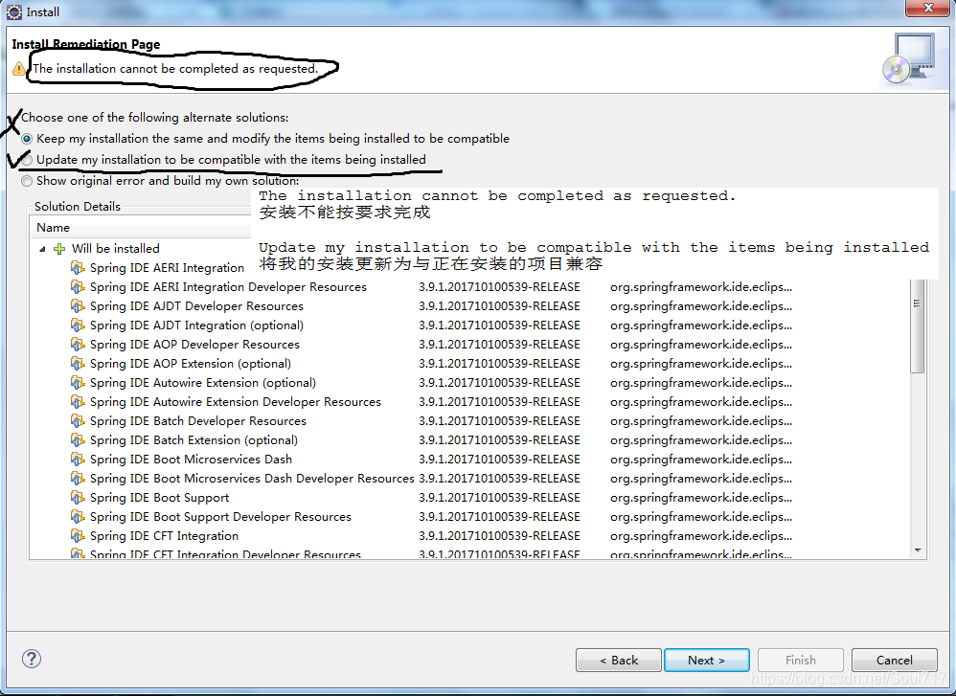The image size is (956, 696).
Task: Click icon beside Spring IDE Boot Microservices Dash
Action: [x=78, y=459]
